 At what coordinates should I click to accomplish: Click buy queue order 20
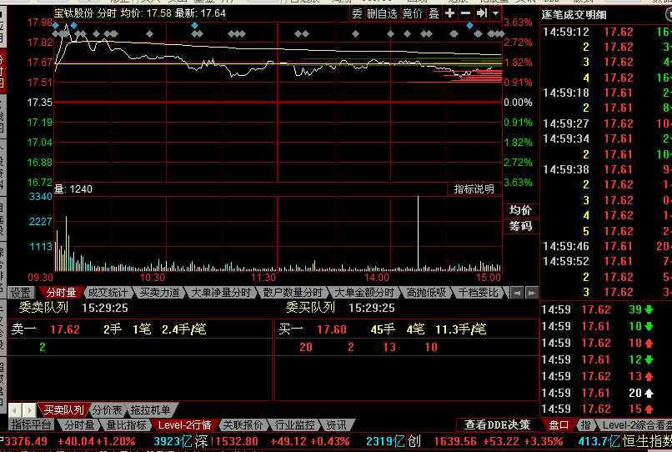click(x=306, y=347)
